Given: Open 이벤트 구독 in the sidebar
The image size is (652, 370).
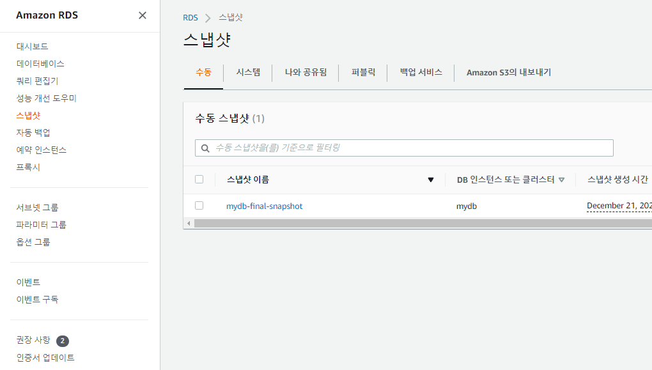Looking at the screenshot, I should (38, 299).
